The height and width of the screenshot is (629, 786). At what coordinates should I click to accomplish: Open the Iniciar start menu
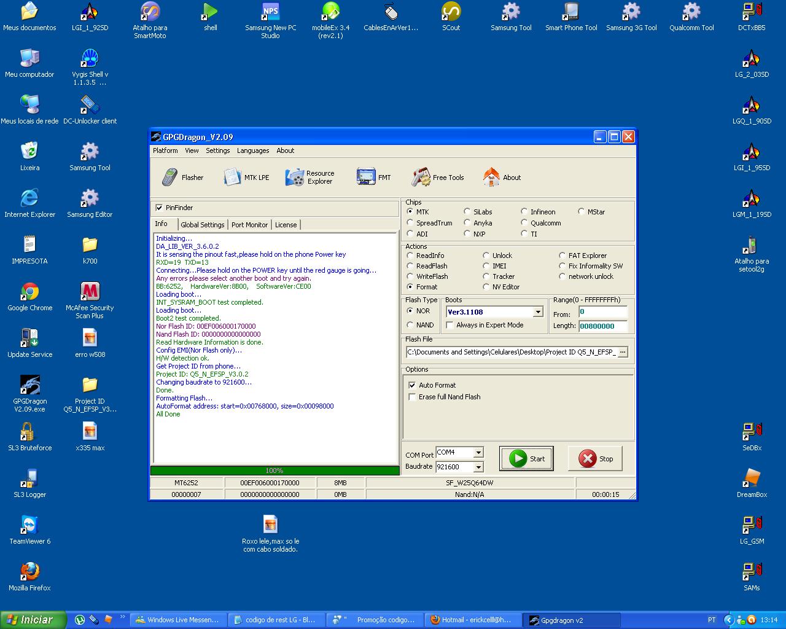33,620
